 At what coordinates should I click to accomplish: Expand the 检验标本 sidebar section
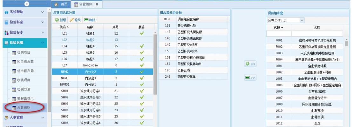tap(43, 32)
